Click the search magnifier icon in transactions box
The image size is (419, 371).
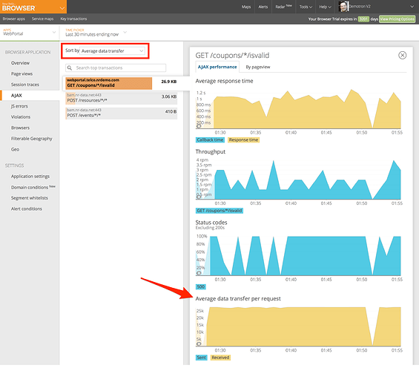coord(70,68)
